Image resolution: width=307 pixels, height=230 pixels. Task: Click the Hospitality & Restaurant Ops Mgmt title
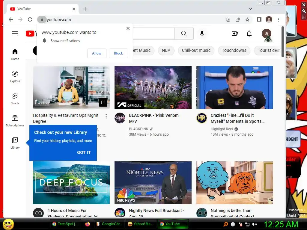66,118
